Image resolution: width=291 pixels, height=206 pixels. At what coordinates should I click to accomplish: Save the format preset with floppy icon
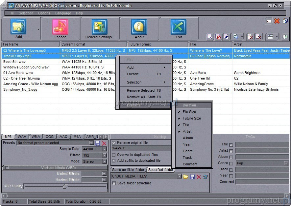[x=98, y=143]
